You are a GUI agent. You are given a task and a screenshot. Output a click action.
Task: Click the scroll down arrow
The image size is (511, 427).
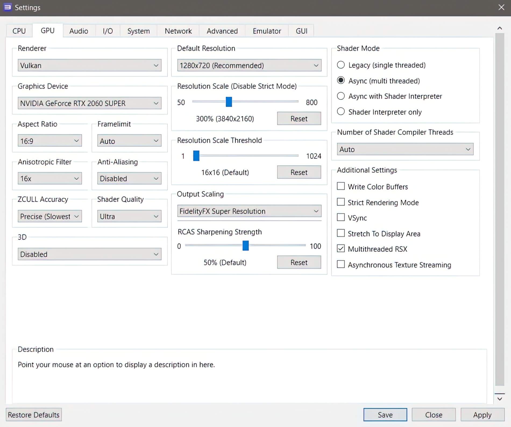point(500,399)
